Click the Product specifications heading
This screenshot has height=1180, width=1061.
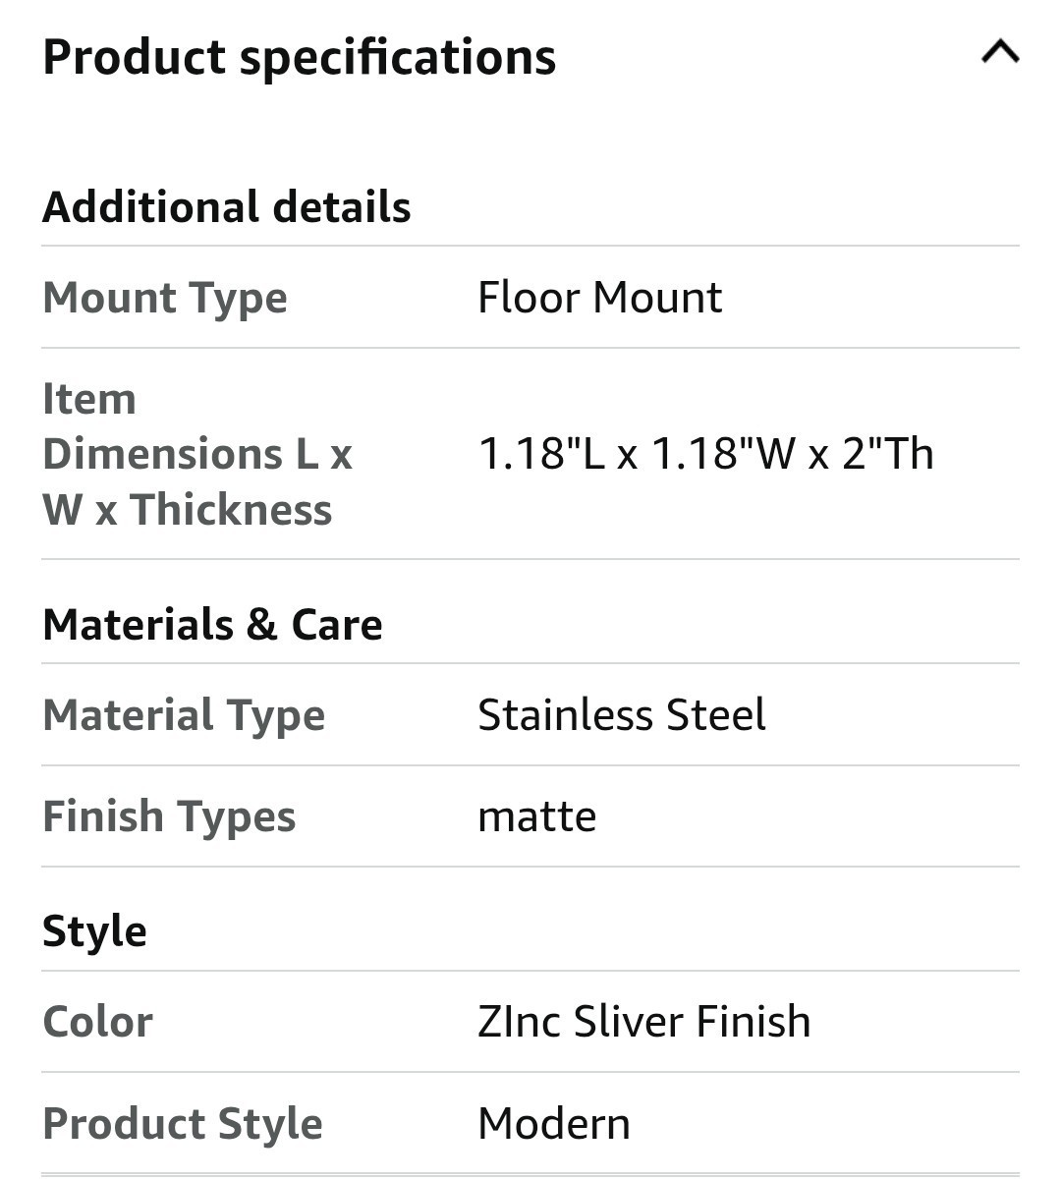point(299,57)
